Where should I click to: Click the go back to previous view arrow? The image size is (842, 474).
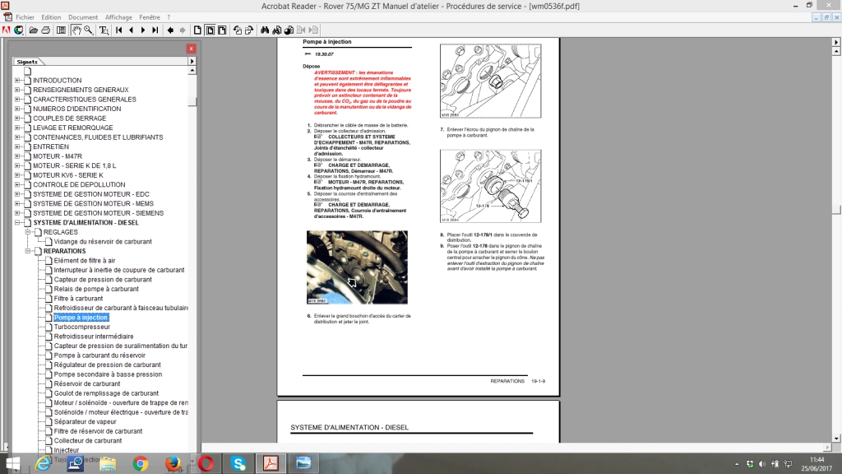pyautogui.click(x=170, y=30)
